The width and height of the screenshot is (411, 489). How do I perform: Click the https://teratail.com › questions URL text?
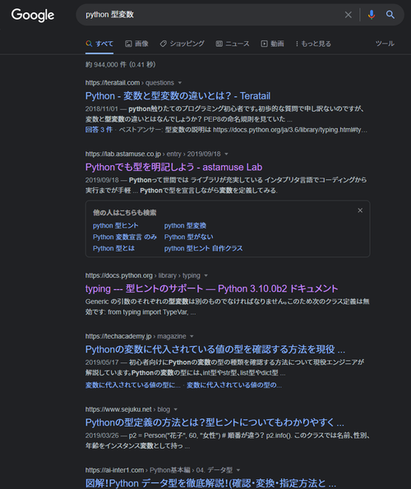click(130, 83)
